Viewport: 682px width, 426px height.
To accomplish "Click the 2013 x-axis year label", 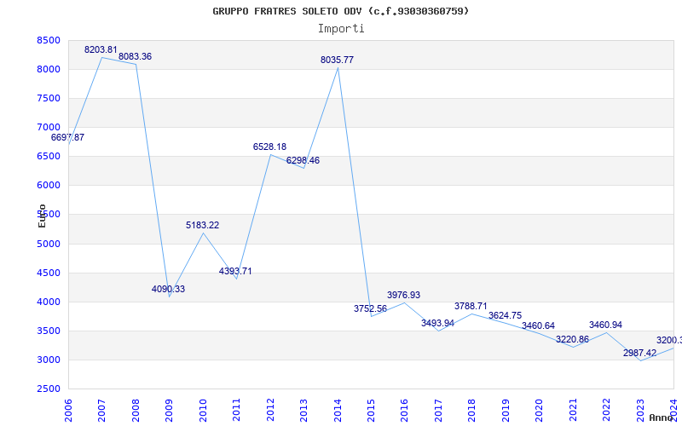I will [303, 411].
